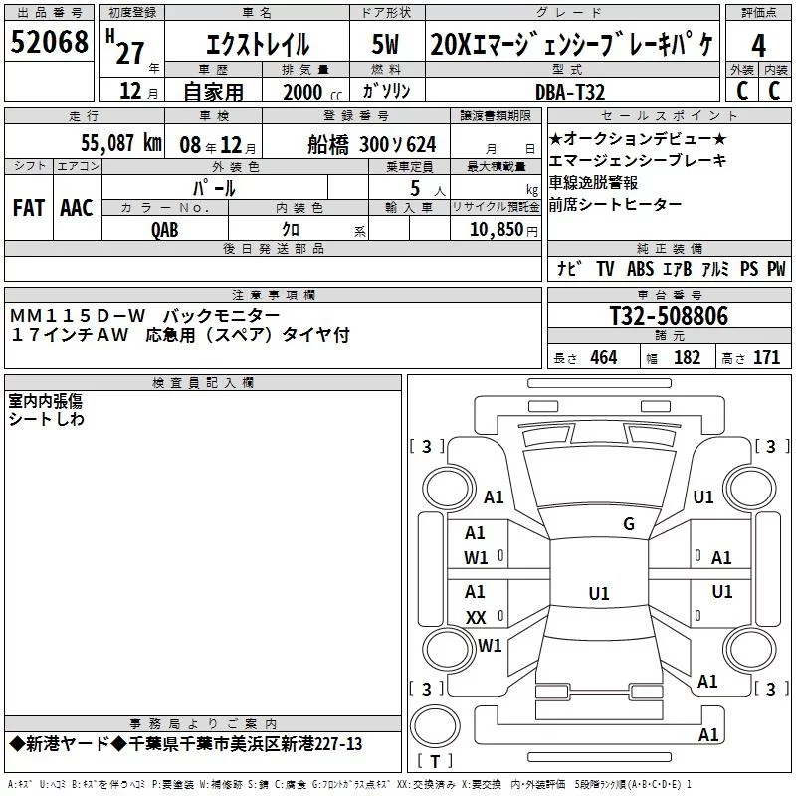Image resolution: width=796 pixels, height=796 pixels.
Task: Click the G mark on the windshield
Action: point(628,524)
